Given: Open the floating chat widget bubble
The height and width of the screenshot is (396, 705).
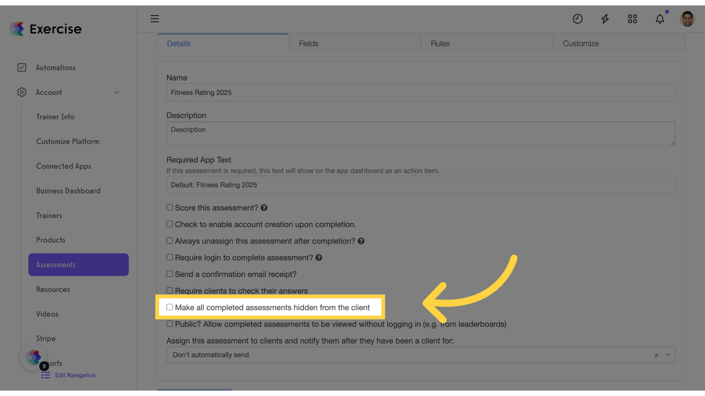Looking at the screenshot, I should coord(34,357).
